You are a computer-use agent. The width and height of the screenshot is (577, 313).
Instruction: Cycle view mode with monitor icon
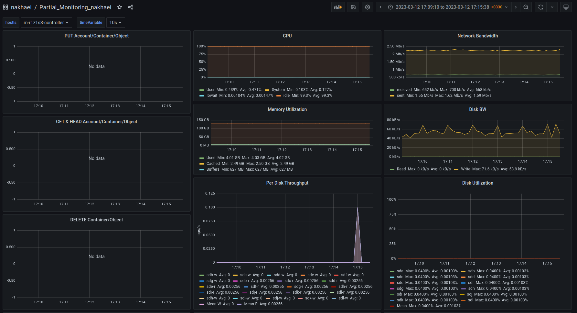coord(566,7)
